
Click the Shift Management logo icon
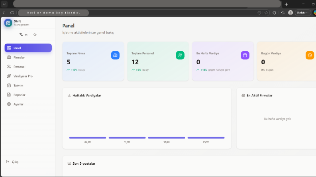(8, 23)
